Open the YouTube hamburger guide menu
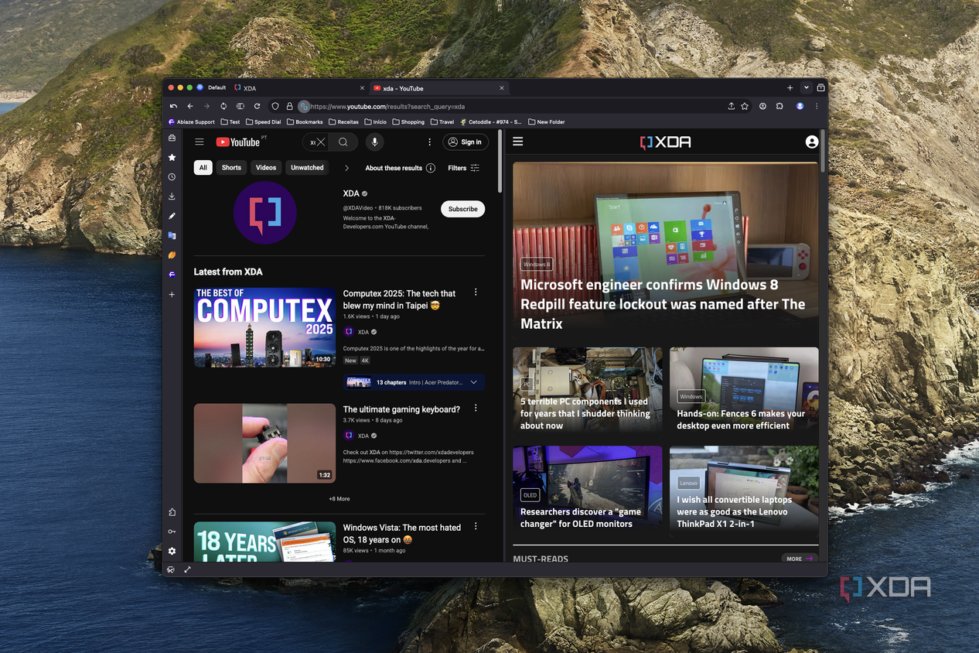Screen dimensions: 979x653 point(200,142)
